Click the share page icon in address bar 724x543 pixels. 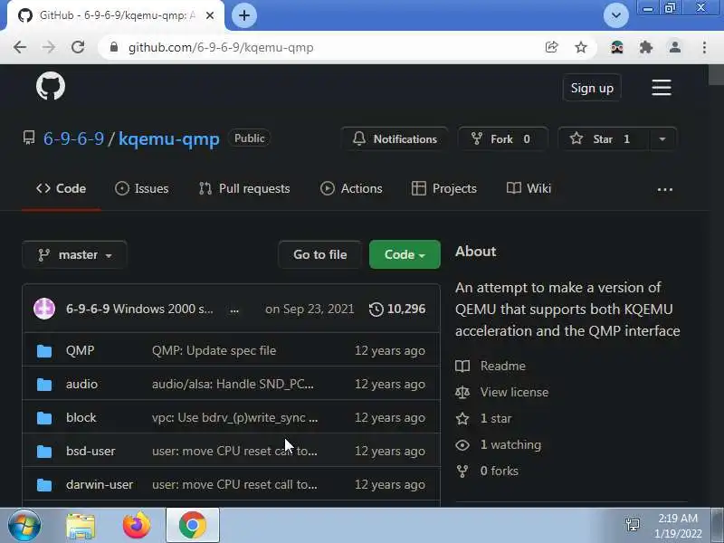tap(551, 47)
